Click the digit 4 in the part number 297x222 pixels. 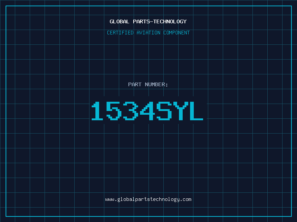coord(147,111)
